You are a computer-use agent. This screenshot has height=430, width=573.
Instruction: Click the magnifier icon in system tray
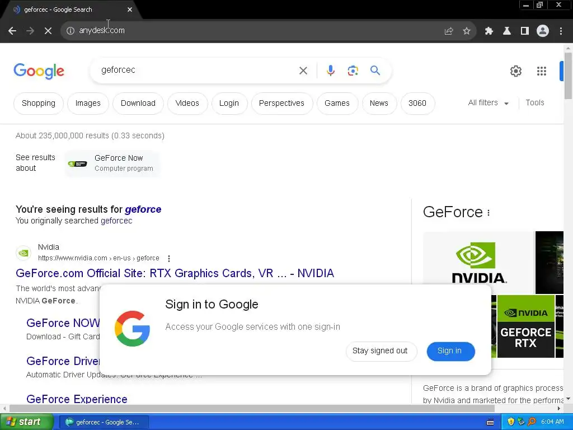point(532,422)
